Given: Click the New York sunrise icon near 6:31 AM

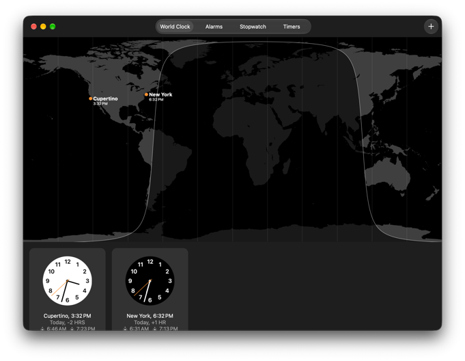Looking at the screenshot, I should click(x=125, y=329).
